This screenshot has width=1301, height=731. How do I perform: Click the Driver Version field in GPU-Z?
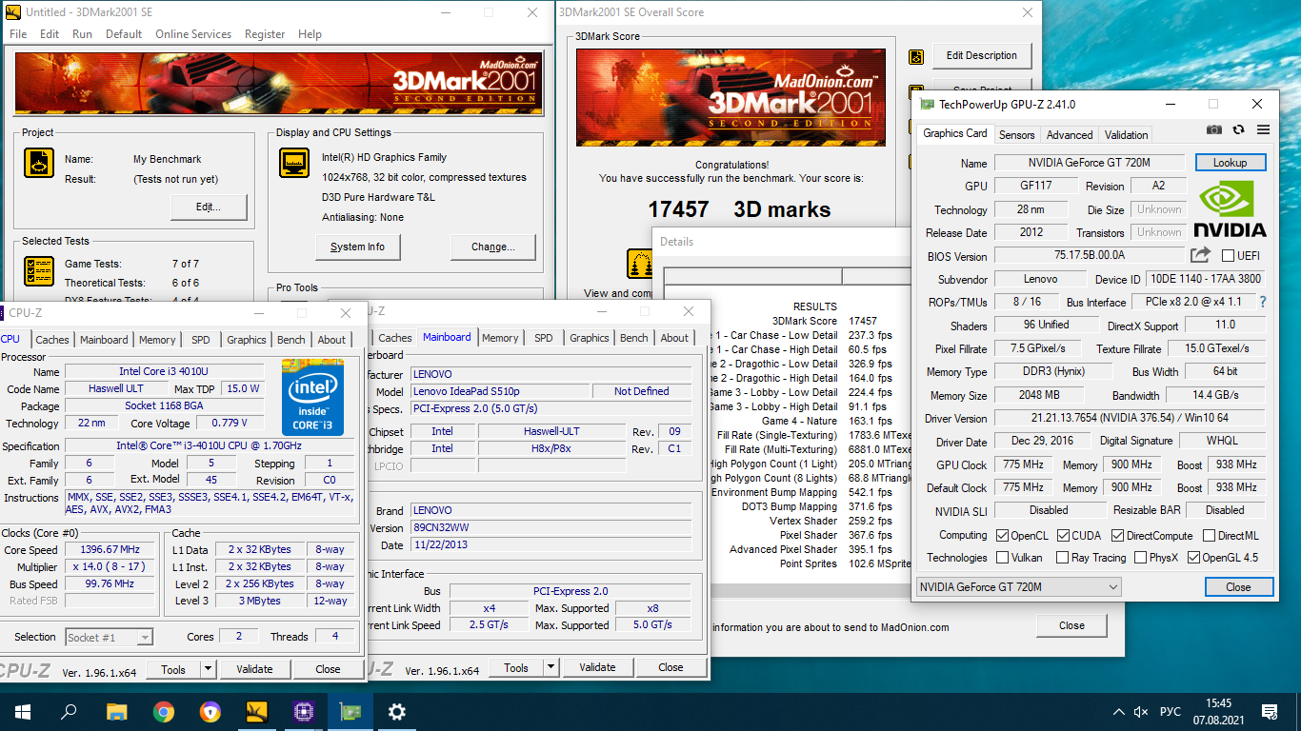coord(1130,419)
